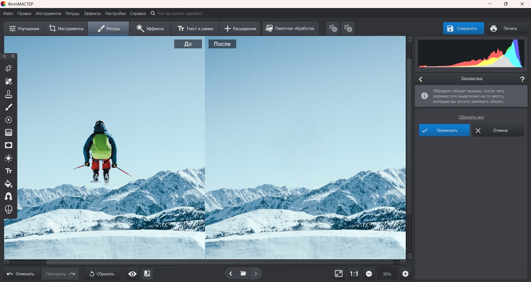The height and width of the screenshot is (282, 531).
Task: Click the zoom in plus icon
Action: click(405, 274)
